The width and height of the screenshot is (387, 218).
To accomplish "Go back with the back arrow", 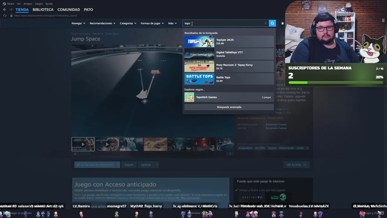I will [5, 10].
